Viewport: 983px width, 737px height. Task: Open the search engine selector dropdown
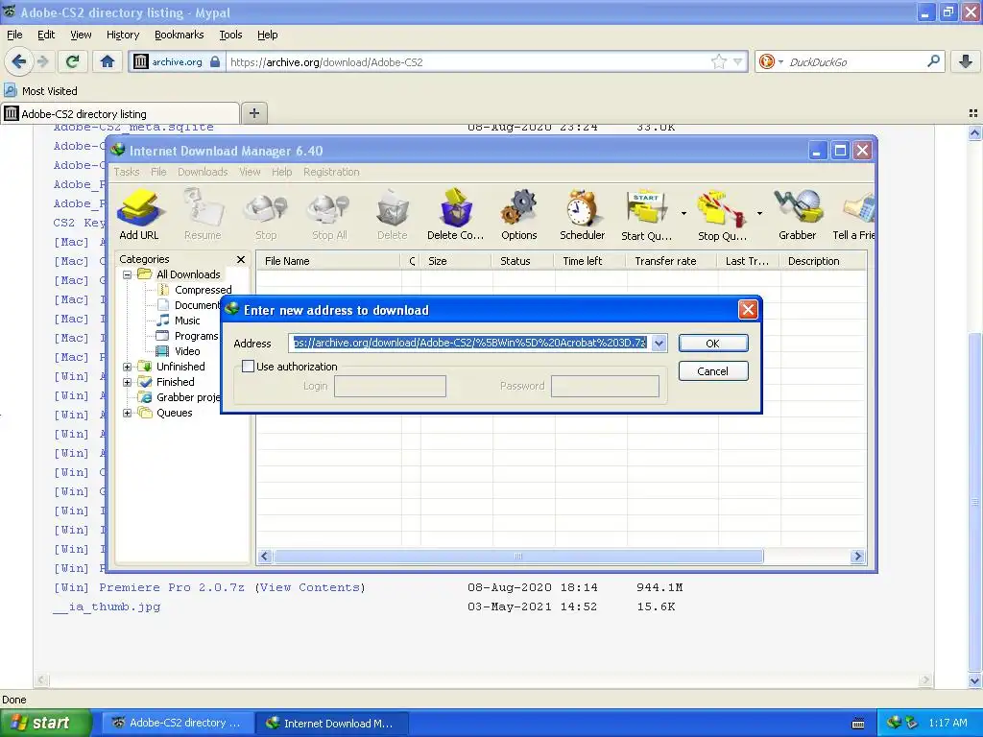pyautogui.click(x=780, y=61)
